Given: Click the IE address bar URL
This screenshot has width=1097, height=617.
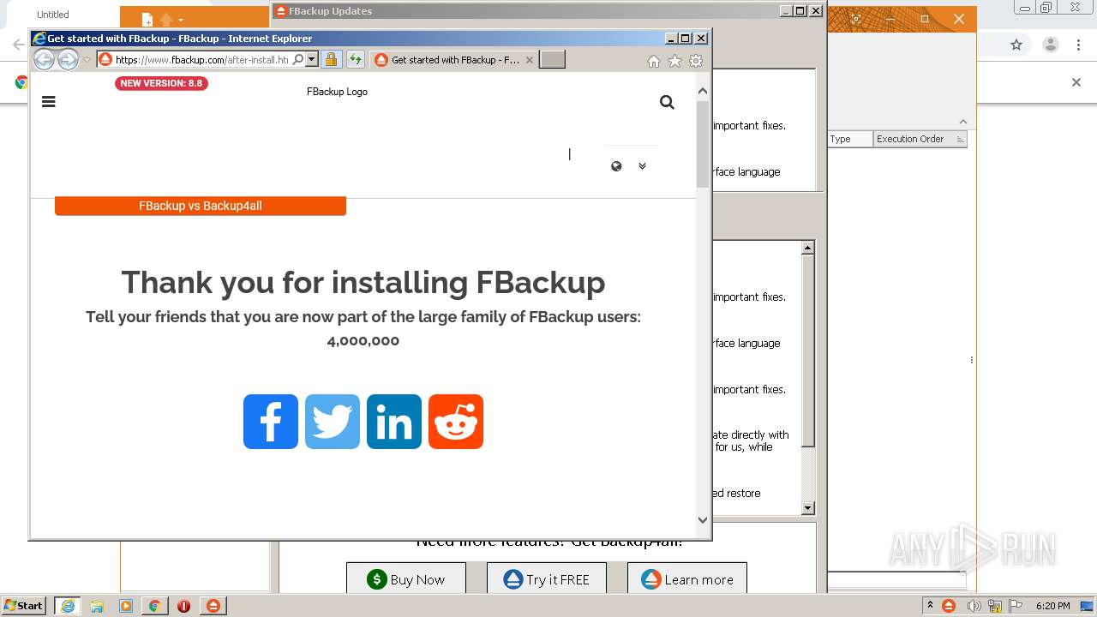Looking at the screenshot, I should pos(201,60).
